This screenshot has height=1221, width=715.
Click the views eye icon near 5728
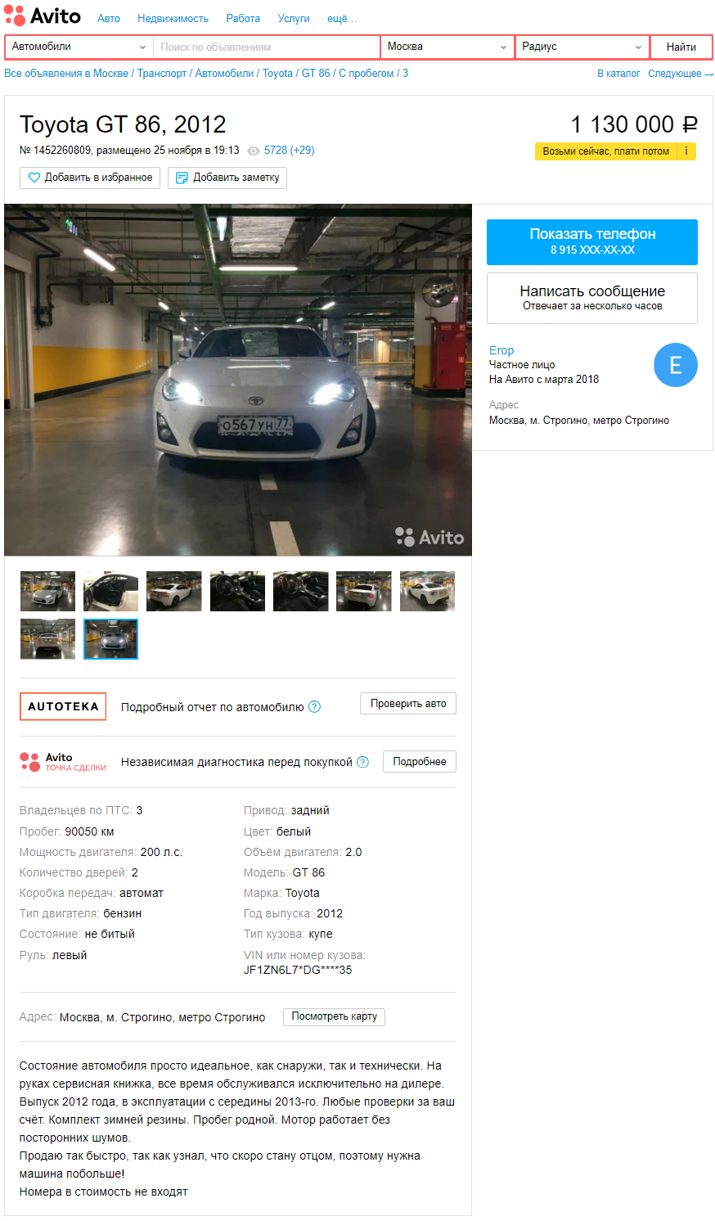(254, 151)
